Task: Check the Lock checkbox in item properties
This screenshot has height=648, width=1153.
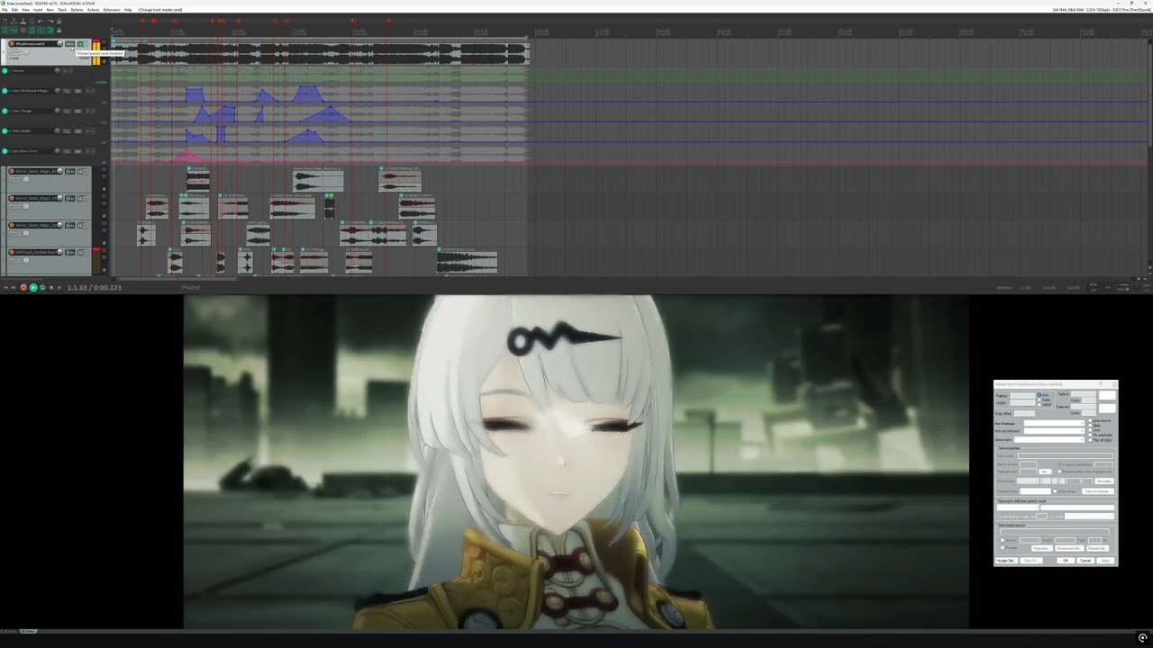Action: [x=1090, y=430]
